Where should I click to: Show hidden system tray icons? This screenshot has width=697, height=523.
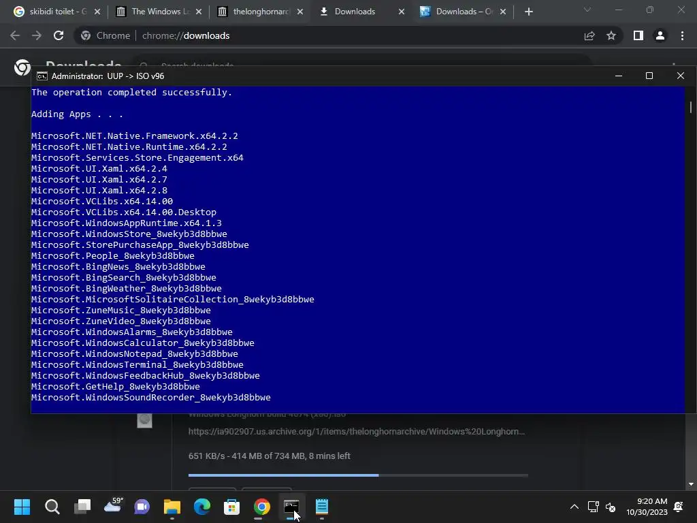click(x=574, y=507)
